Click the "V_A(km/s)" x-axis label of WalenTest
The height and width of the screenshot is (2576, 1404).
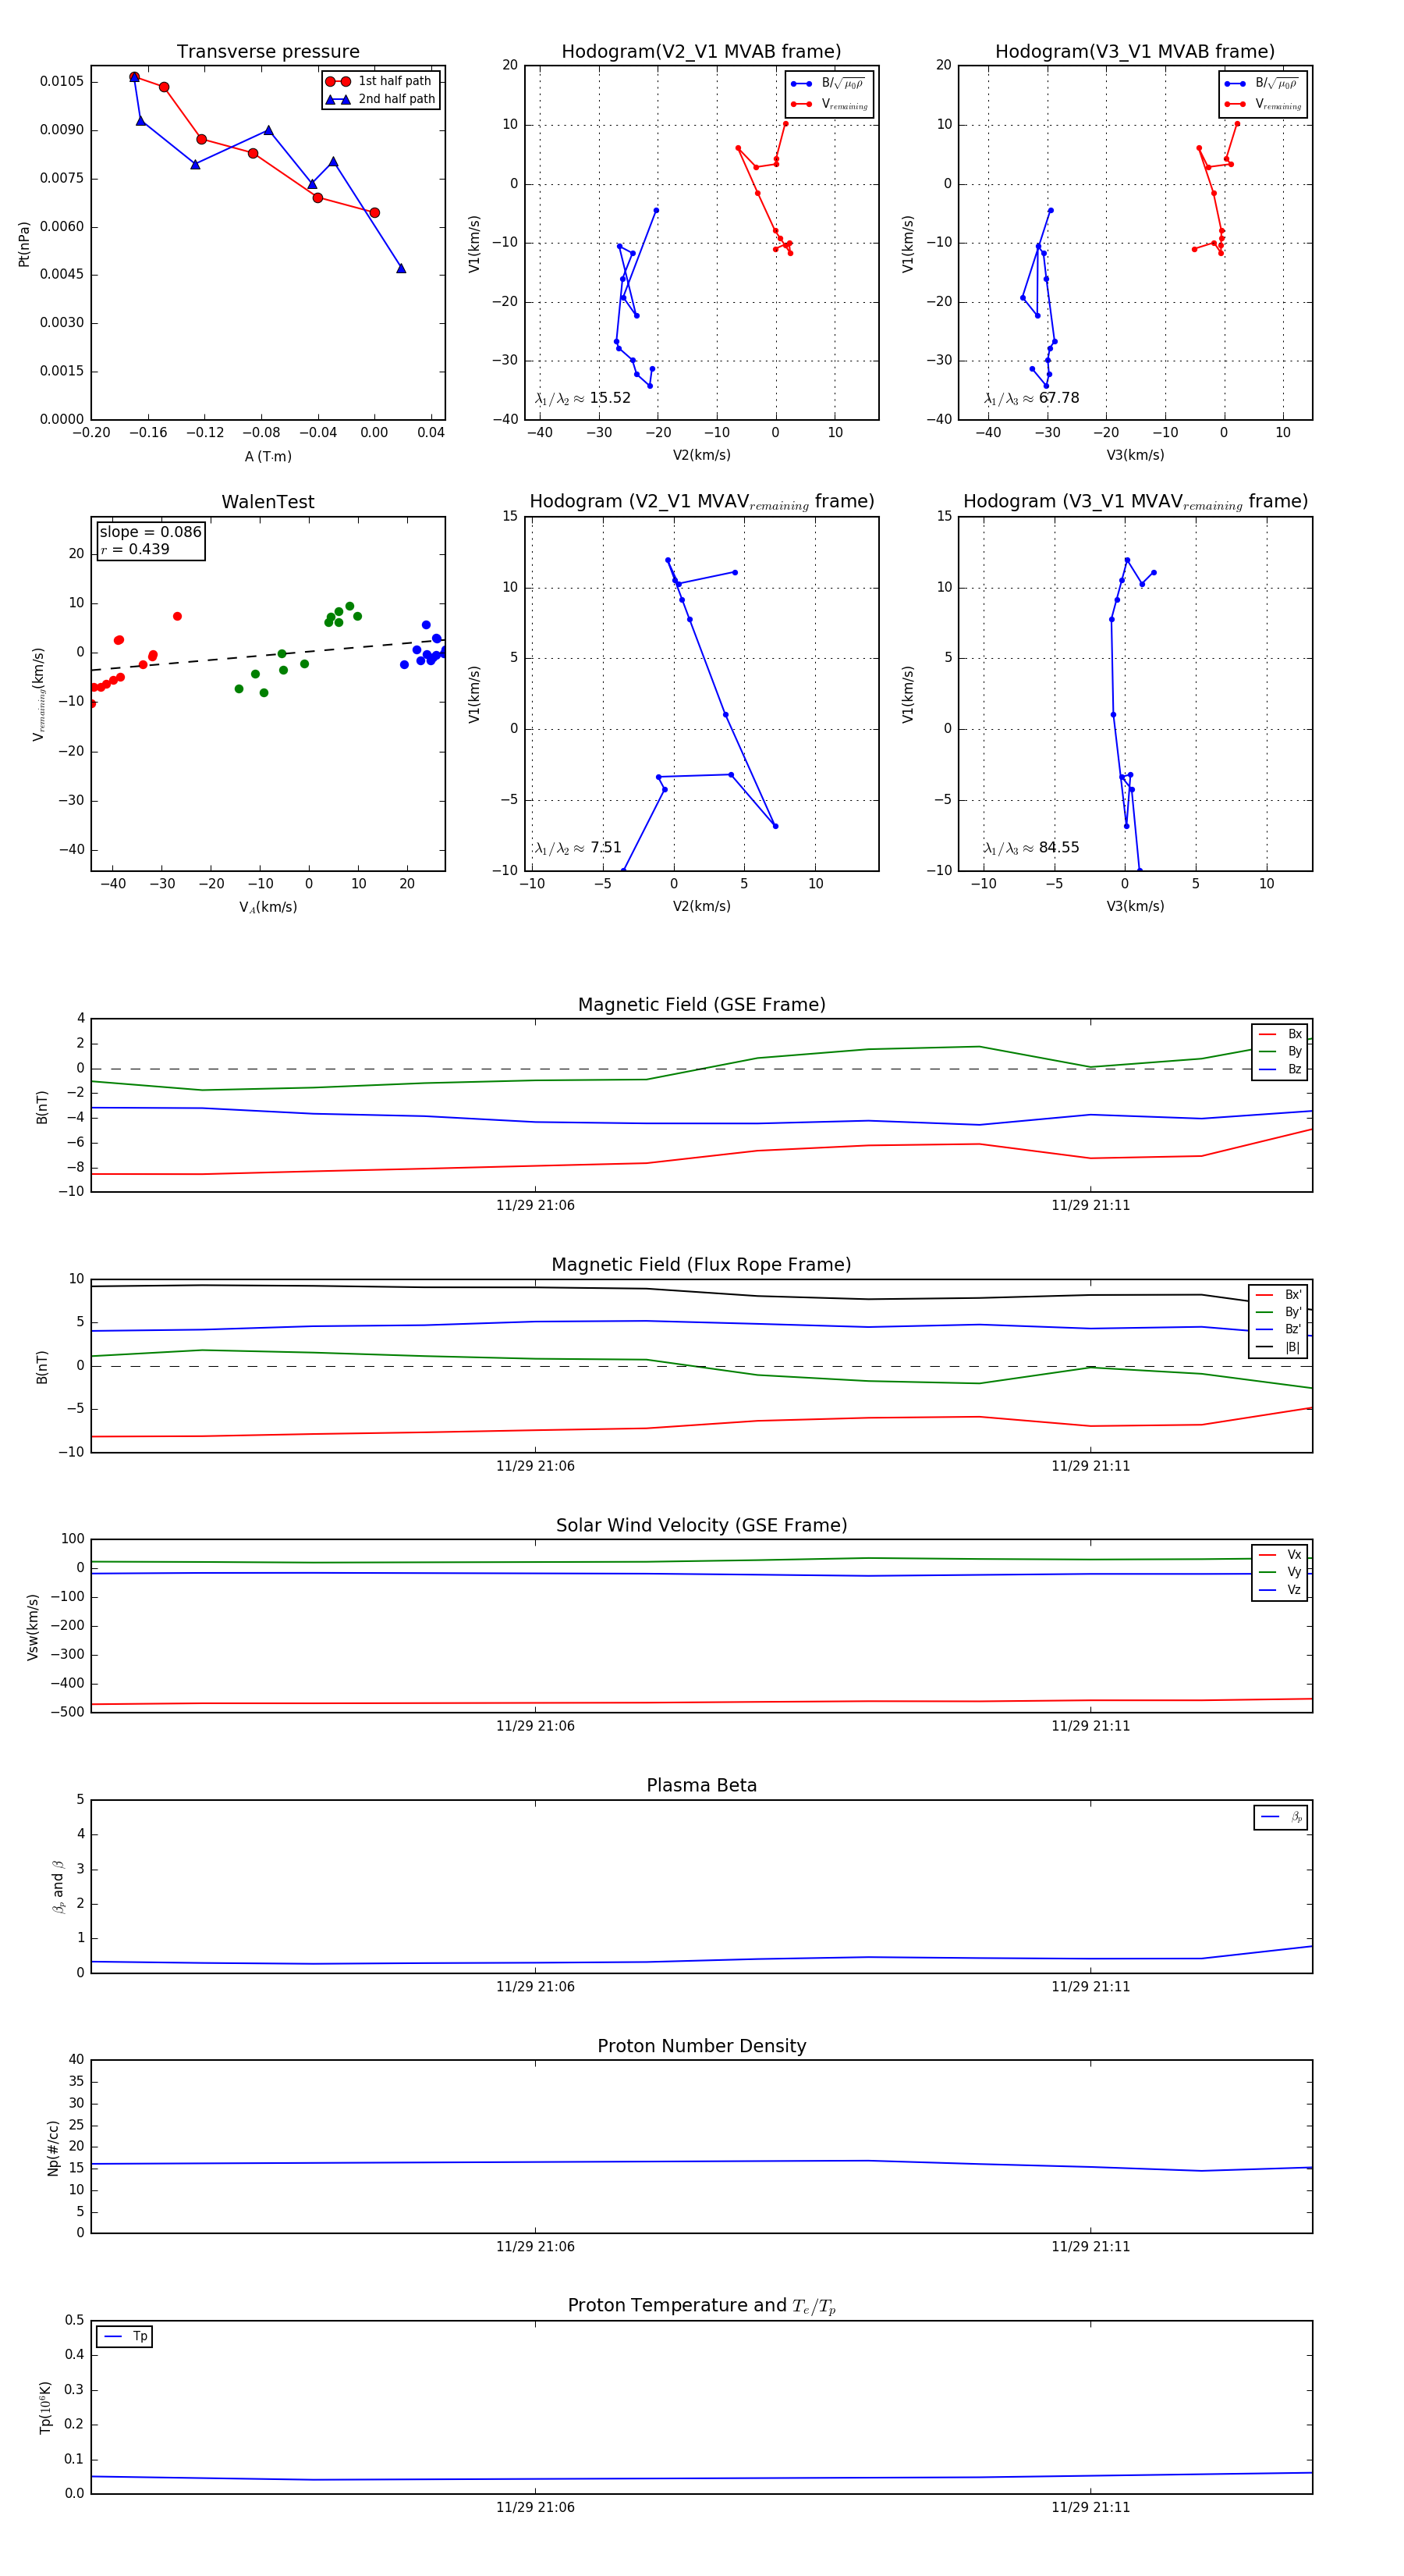268,907
